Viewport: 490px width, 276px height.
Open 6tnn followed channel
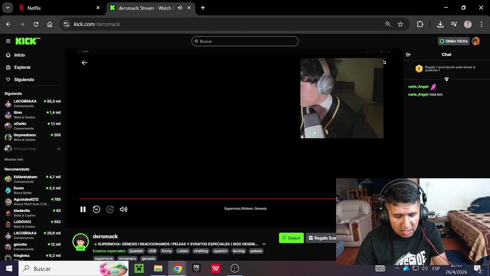click(x=33, y=115)
